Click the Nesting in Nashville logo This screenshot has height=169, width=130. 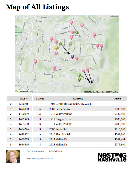112,157
